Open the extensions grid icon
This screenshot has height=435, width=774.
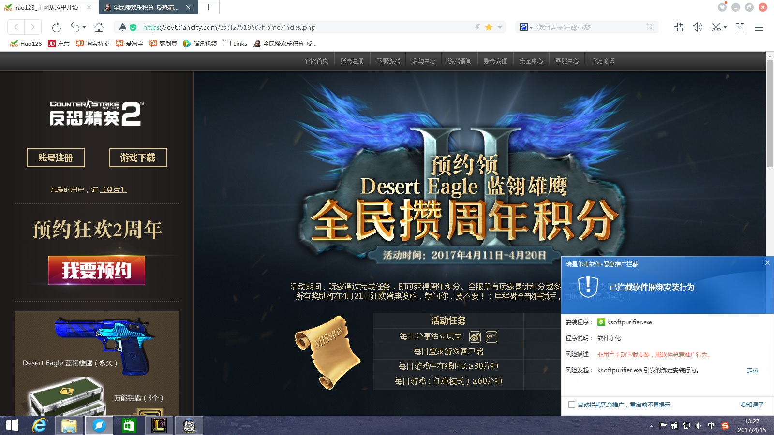tap(678, 27)
